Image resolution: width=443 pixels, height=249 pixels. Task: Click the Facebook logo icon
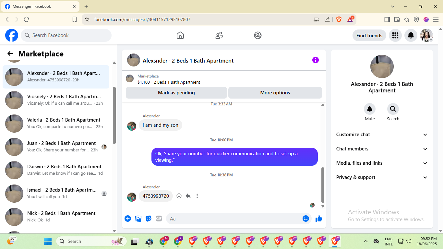12,35
